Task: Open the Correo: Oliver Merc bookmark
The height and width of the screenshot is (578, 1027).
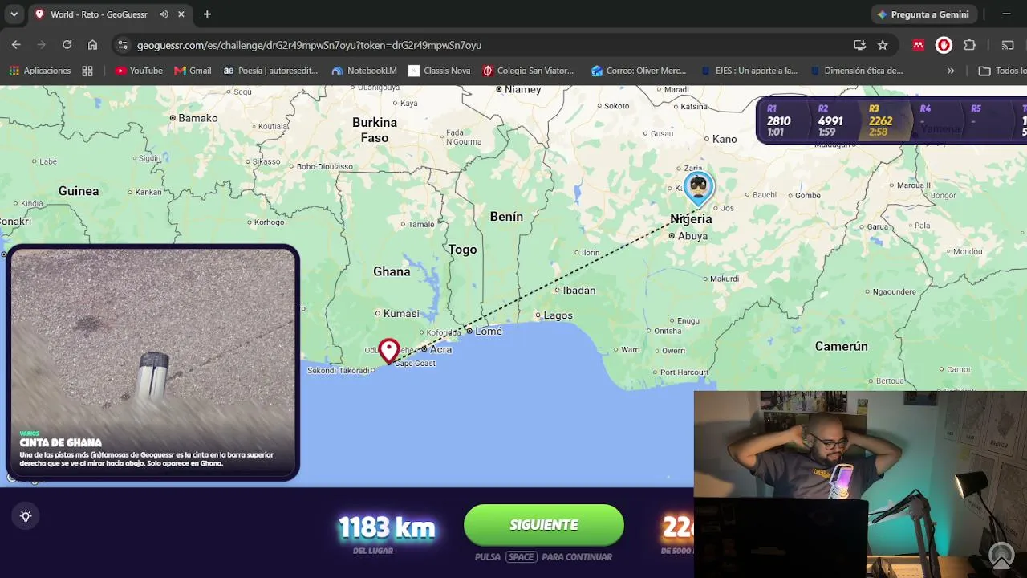Action: click(x=639, y=71)
